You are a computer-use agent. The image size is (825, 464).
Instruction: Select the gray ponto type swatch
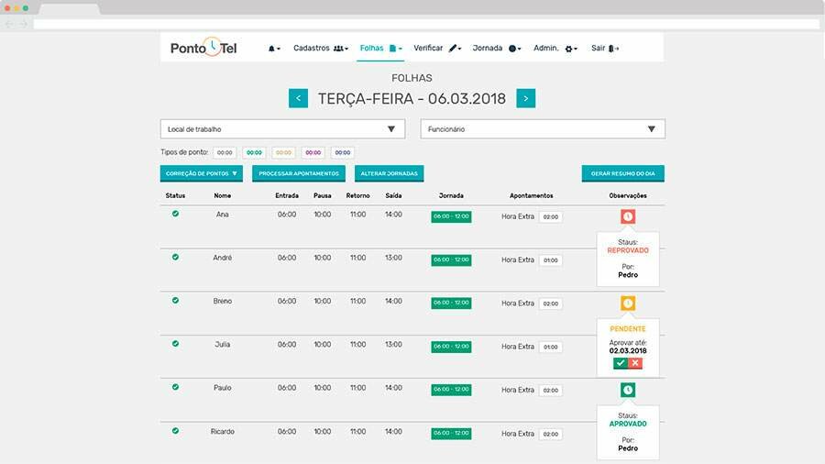coord(225,152)
